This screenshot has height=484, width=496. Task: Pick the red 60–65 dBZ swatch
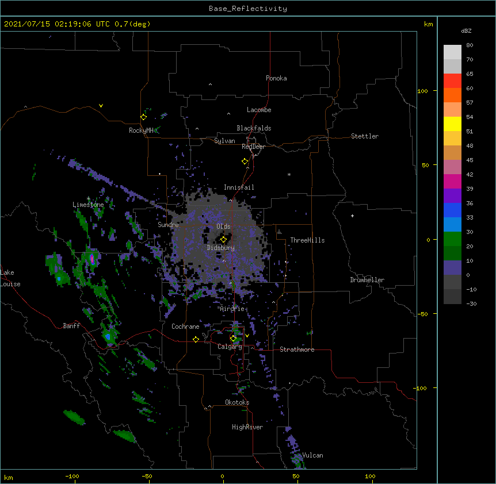pos(452,80)
